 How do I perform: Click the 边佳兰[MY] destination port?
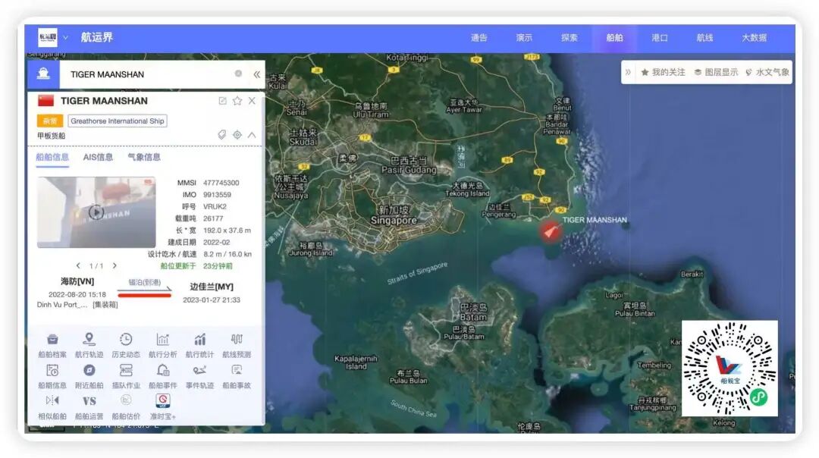point(212,287)
